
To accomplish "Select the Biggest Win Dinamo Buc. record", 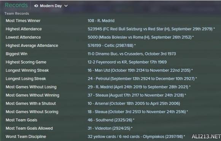I will pos(132,54).
